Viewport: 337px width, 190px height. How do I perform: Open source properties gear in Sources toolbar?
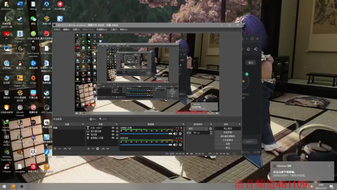point(98,149)
